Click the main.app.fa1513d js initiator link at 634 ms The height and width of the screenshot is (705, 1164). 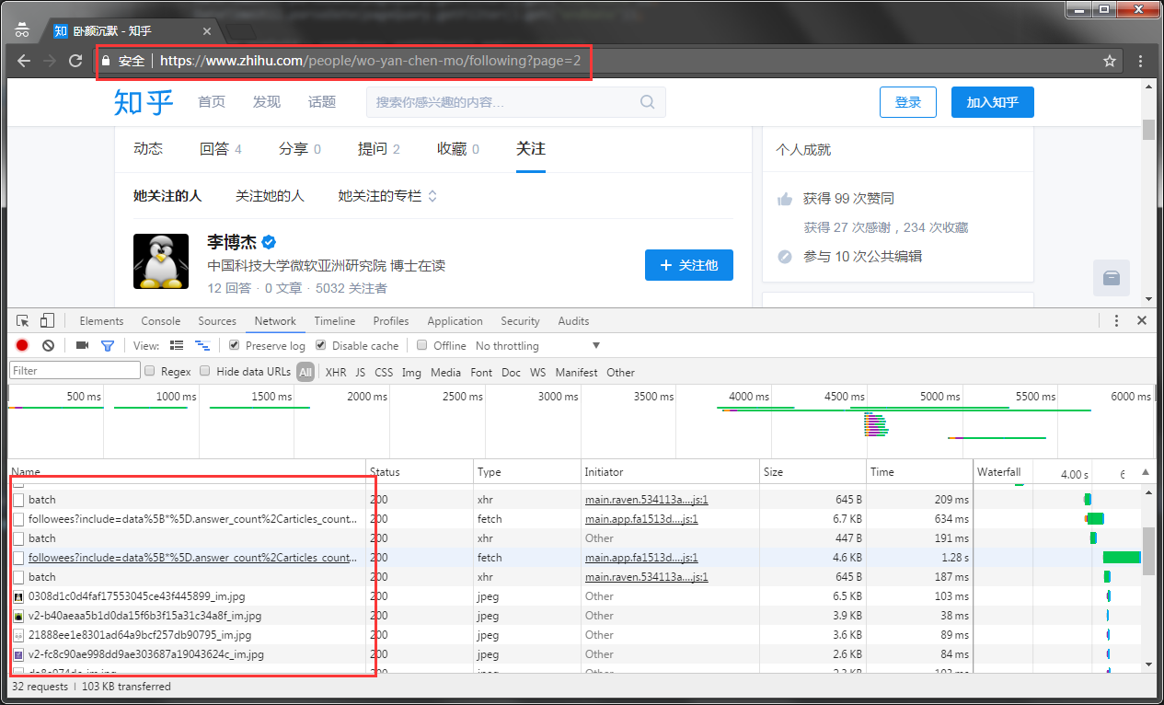(x=641, y=519)
